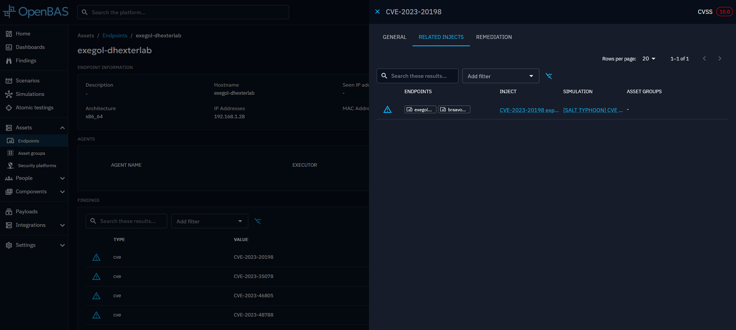Switch to the Remediation tab
This screenshot has width=736, height=330.
(493, 37)
